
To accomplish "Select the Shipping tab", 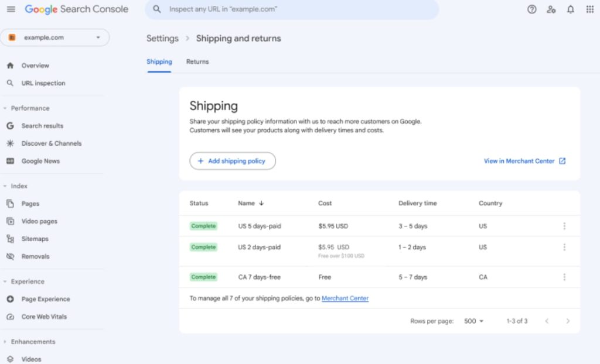I will tap(159, 61).
